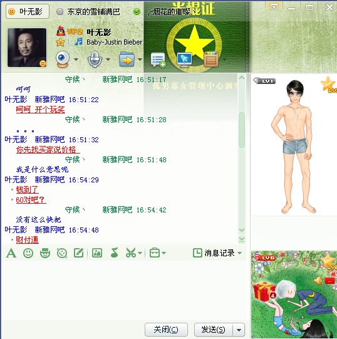Click the screenshot scissors tool
Viewport: 337px width, 339px height.
pos(131,253)
